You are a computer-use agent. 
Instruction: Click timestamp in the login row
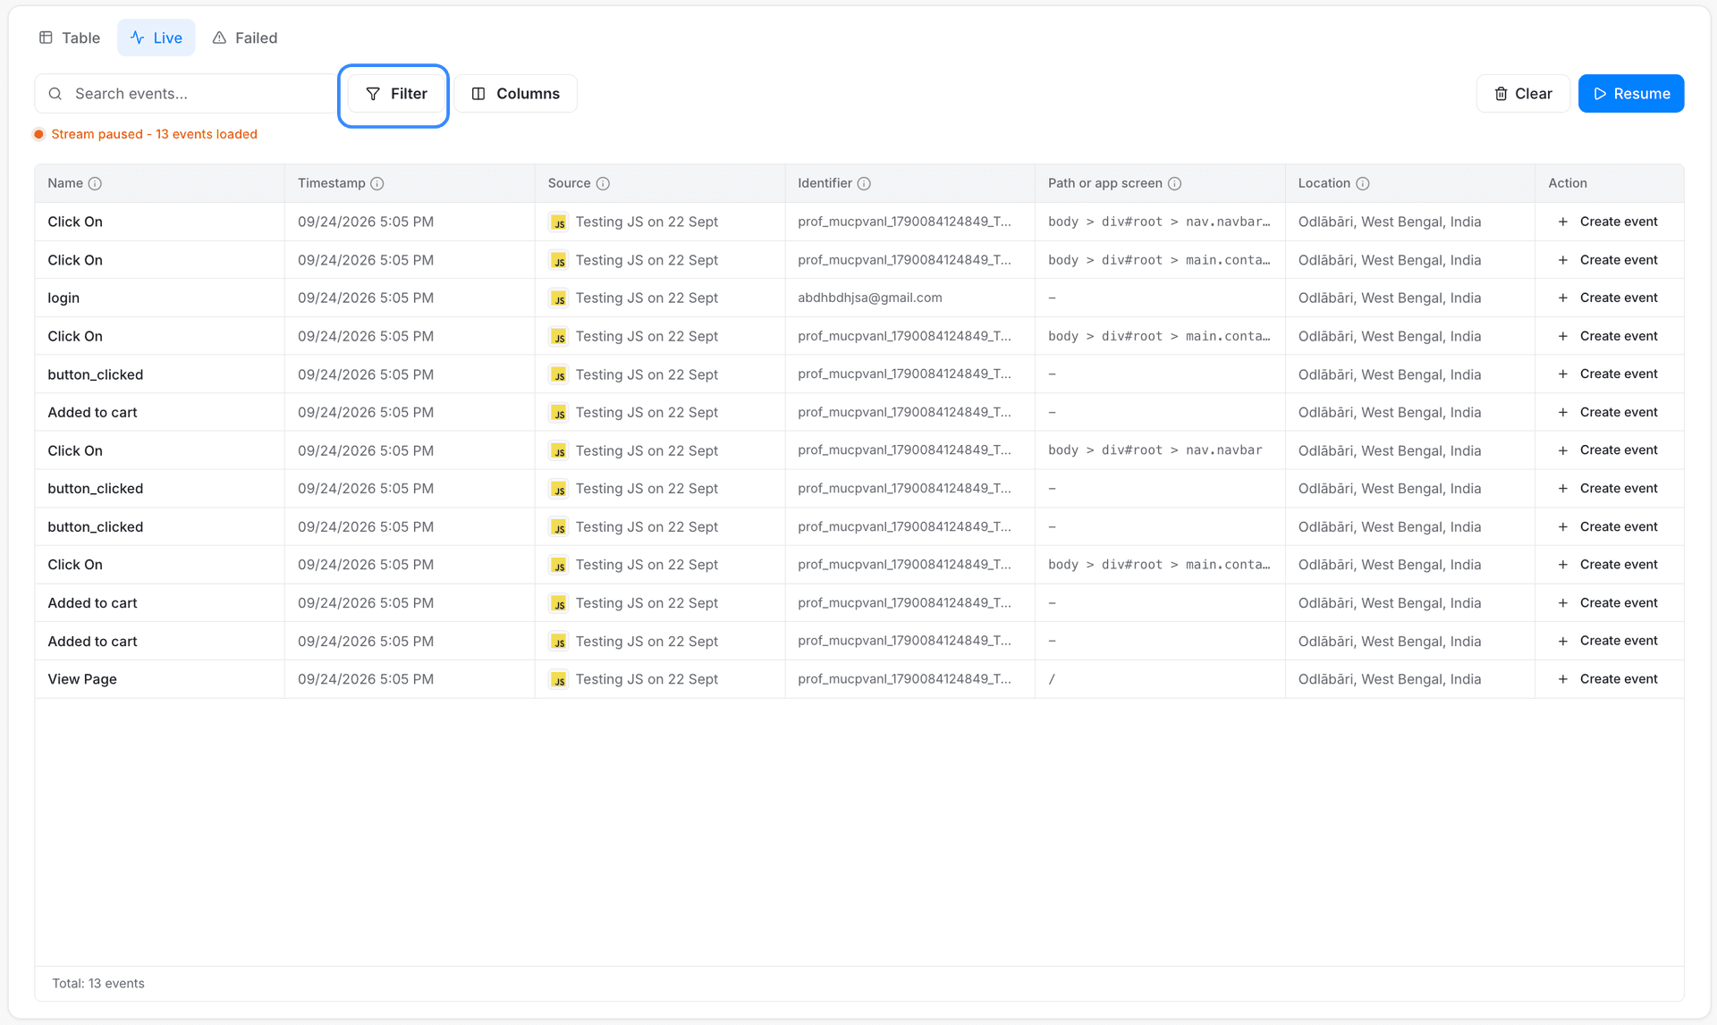[366, 298]
